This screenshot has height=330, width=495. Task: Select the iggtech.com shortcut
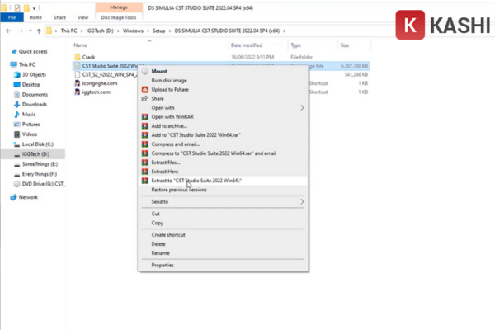pos(96,92)
